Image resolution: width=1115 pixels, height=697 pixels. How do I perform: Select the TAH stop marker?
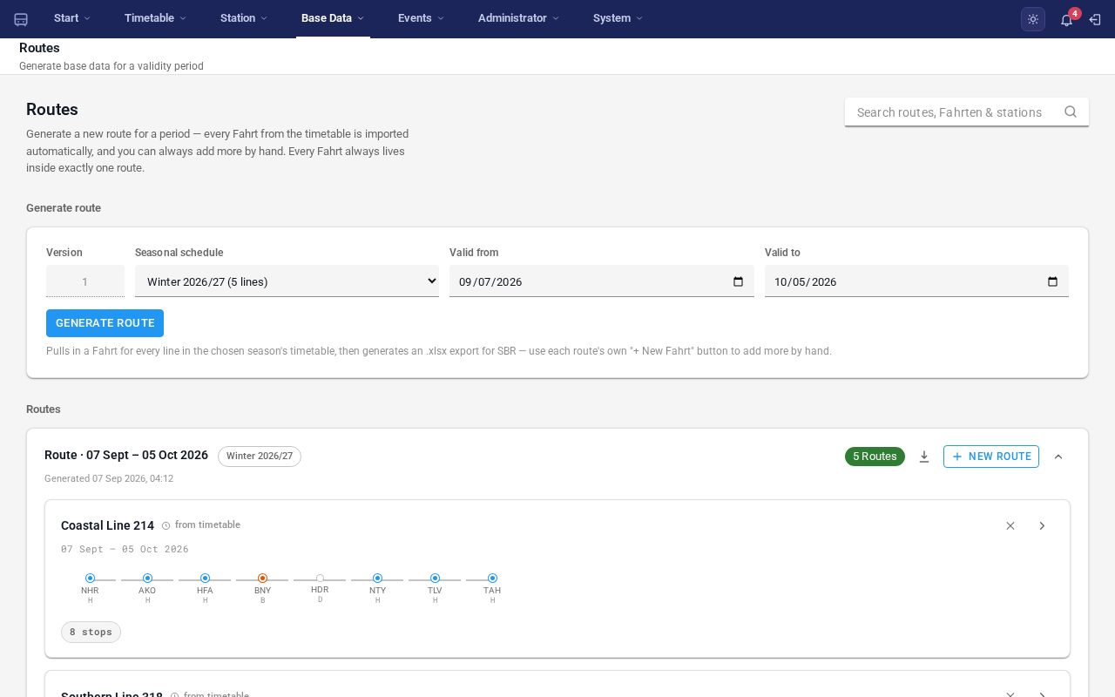tap(492, 579)
